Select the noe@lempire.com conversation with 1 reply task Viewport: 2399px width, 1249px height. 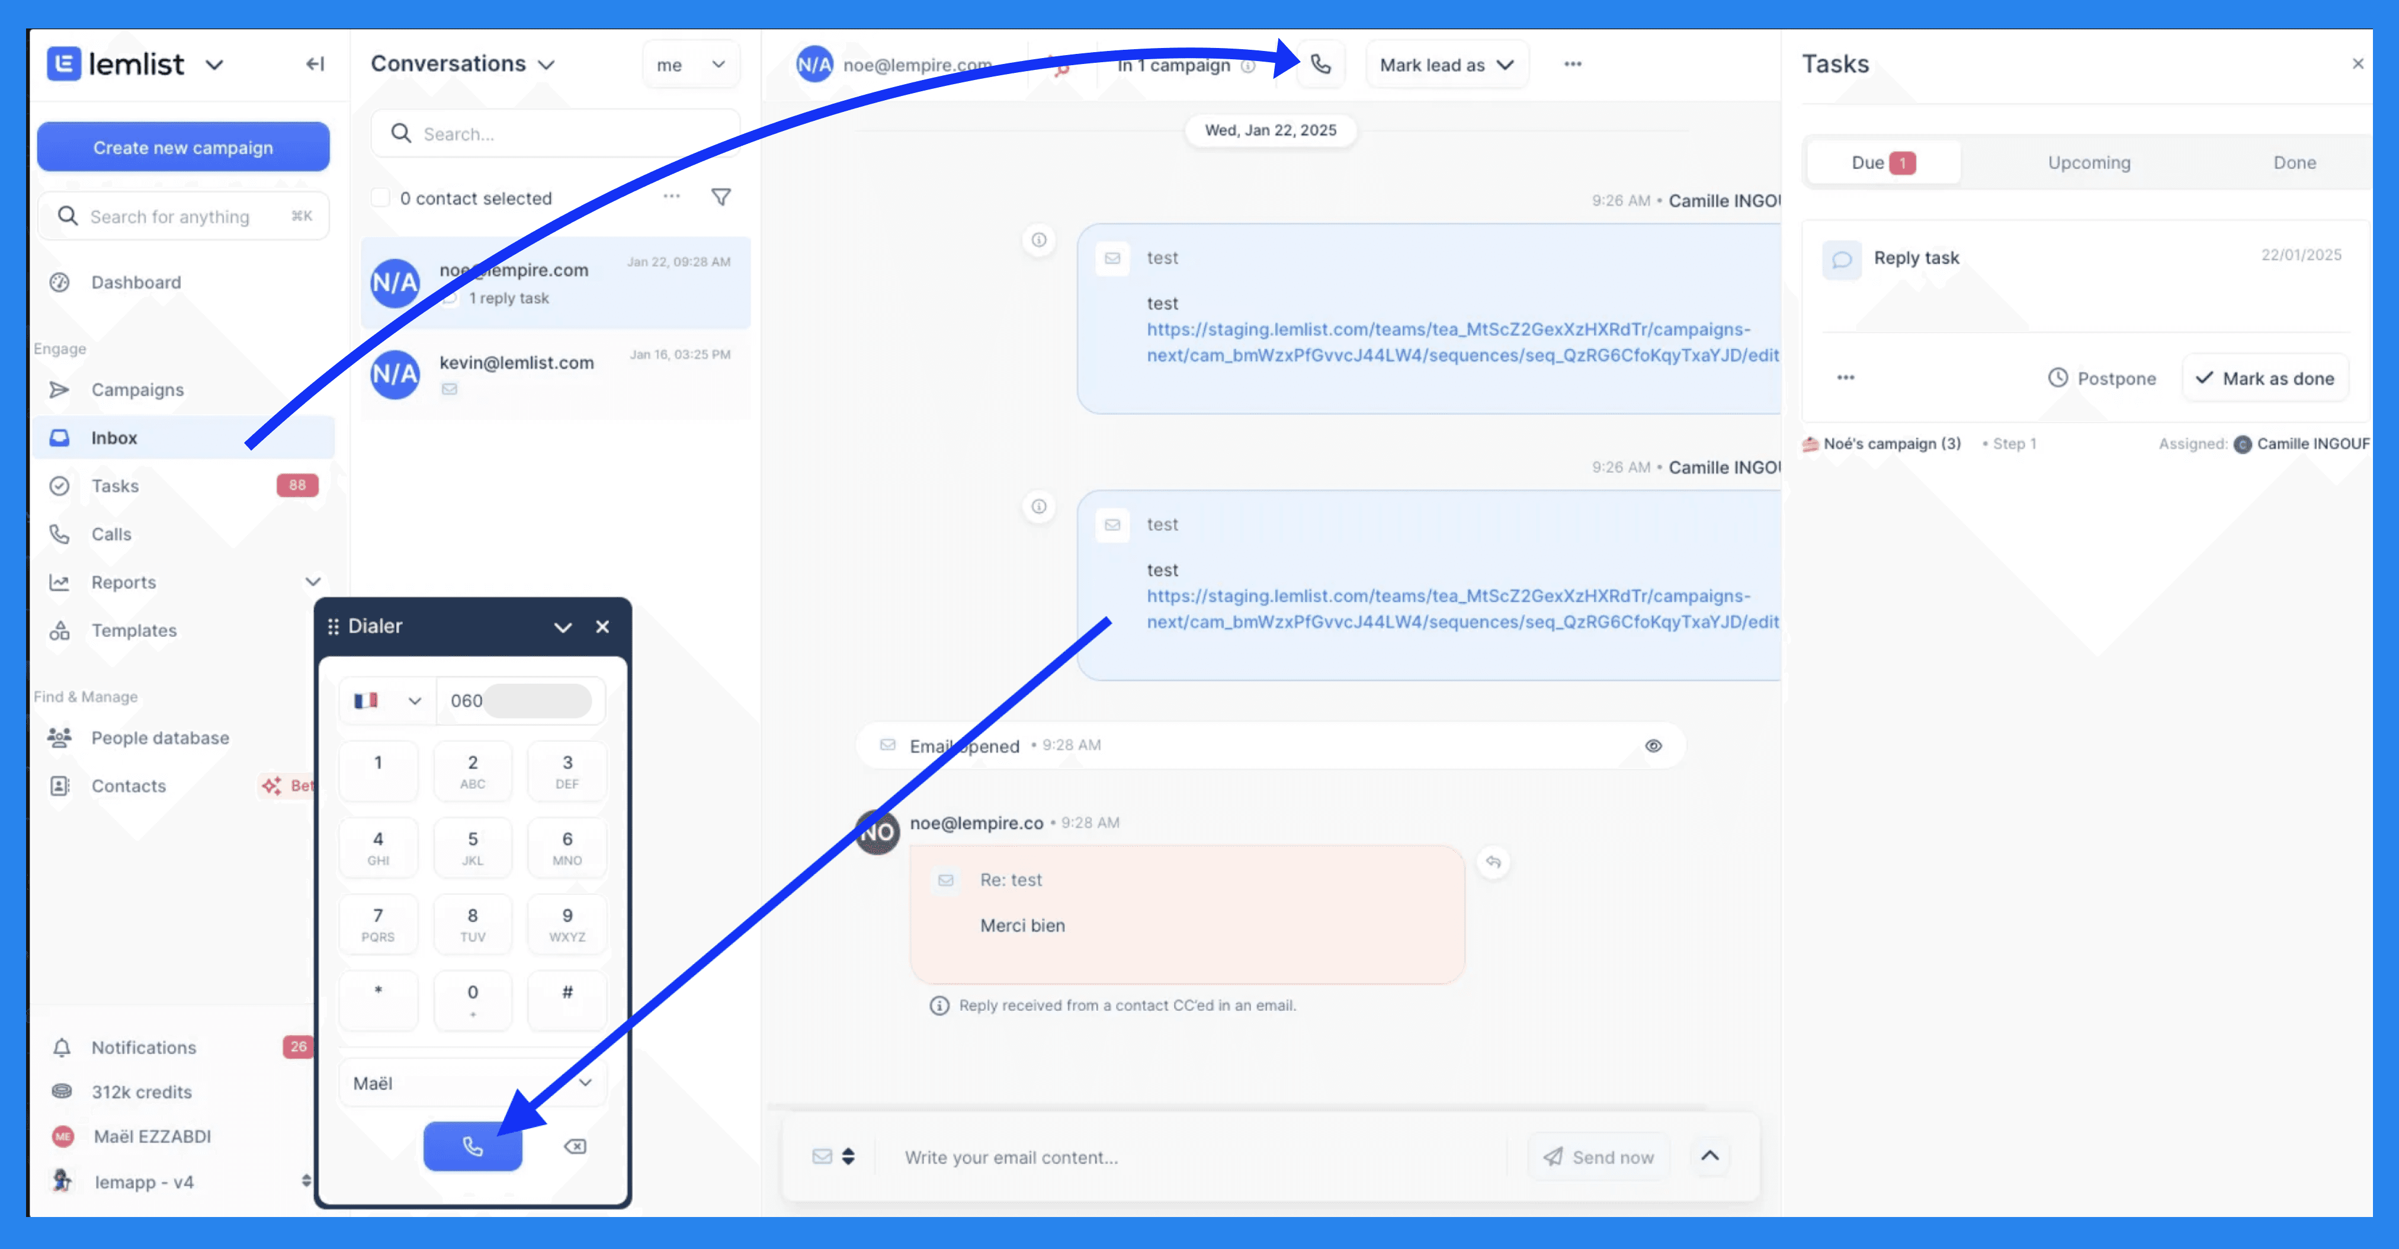(x=556, y=282)
